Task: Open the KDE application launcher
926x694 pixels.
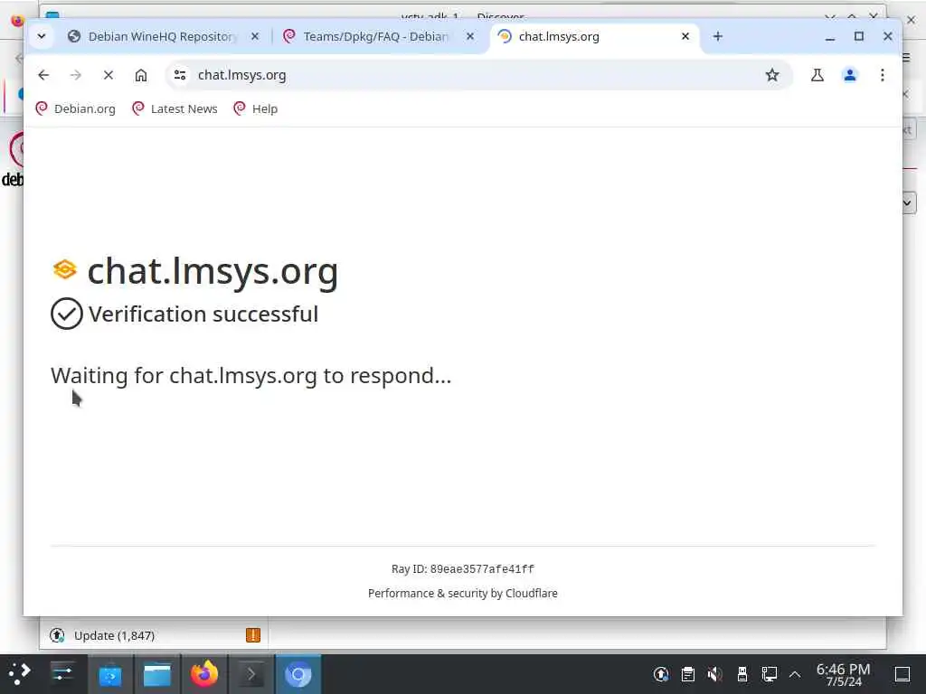Action: pos(20,674)
